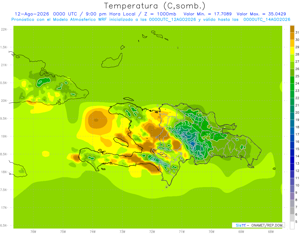This screenshot has width=304, height=235.
Task: Click the 19N latitude label
Action: pos(4,136)
